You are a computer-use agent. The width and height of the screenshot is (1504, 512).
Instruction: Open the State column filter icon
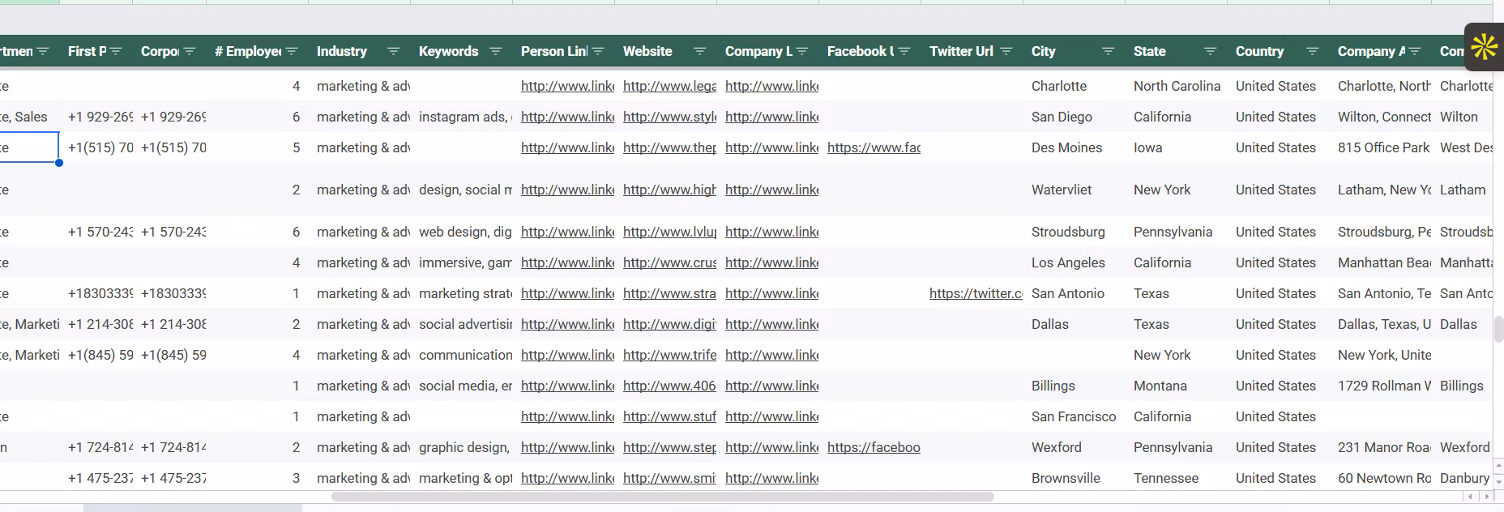point(1210,51)
